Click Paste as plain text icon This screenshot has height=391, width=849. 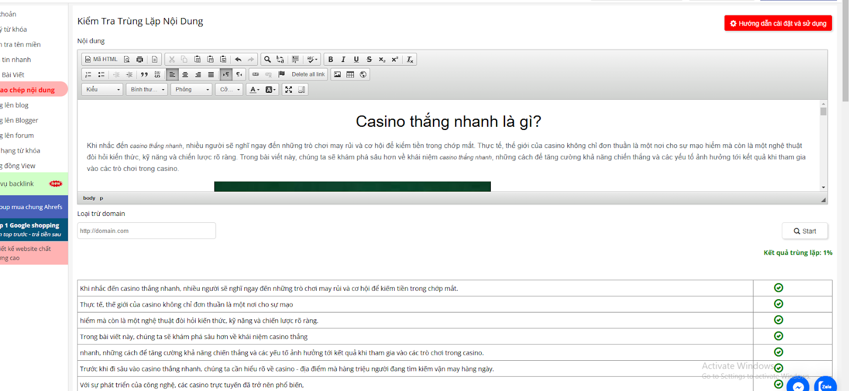(x=210, y=59)
